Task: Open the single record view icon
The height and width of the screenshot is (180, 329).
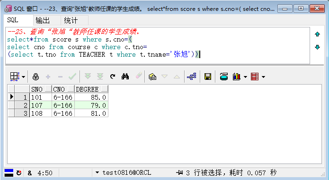Action: (x=152, y=77)
